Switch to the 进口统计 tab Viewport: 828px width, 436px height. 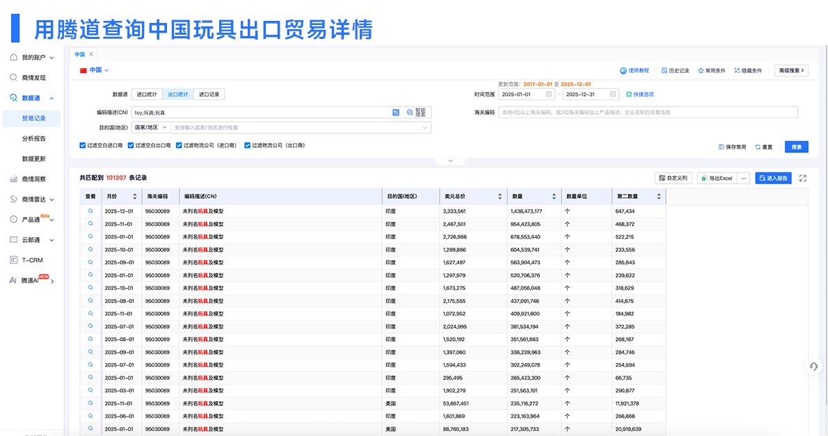point(145,94)
